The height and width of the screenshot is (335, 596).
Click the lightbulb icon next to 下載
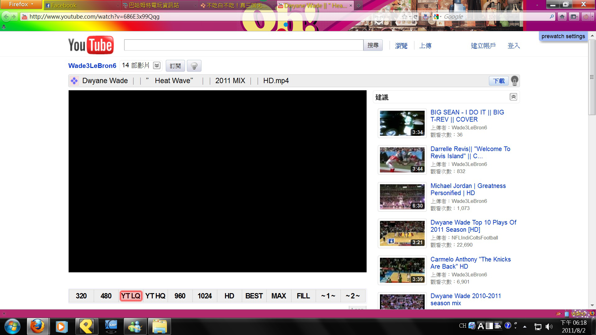click(x=514, y=81)
